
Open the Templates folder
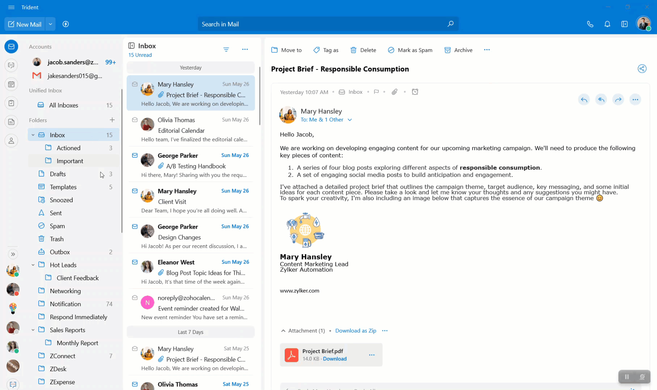pos(73,187)
